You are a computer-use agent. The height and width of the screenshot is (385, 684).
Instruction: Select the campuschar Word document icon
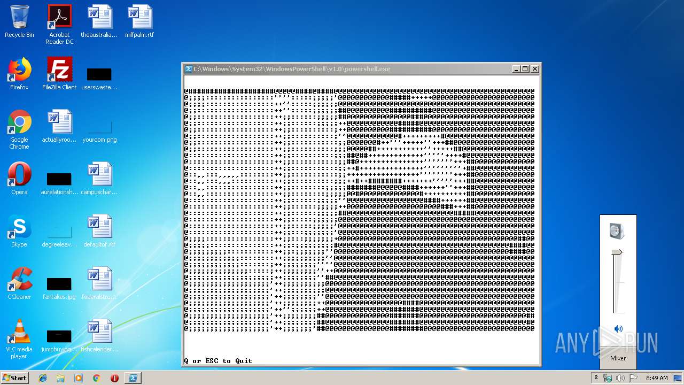click(99, 179)
